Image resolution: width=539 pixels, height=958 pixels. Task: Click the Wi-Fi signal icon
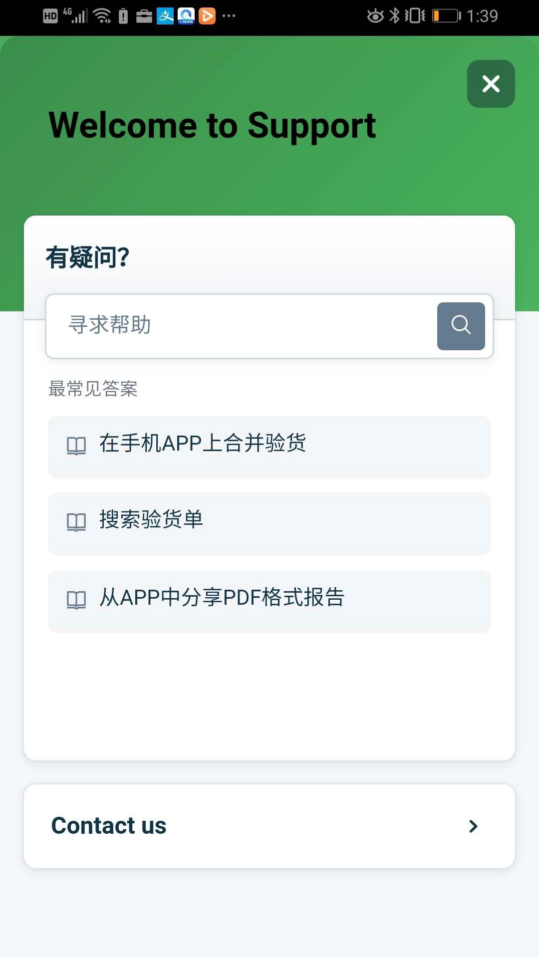[x=104, y=15]
